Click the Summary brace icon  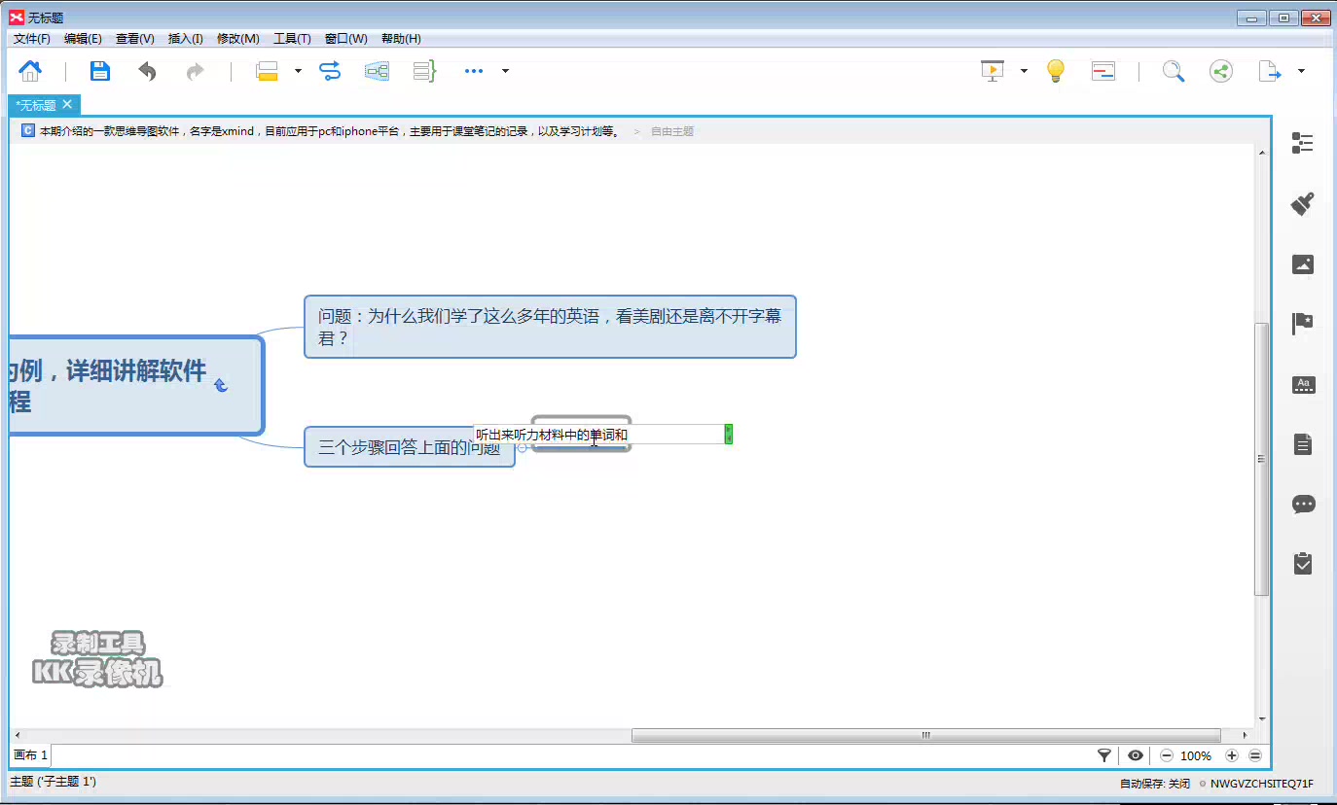(x=423, y=70)
